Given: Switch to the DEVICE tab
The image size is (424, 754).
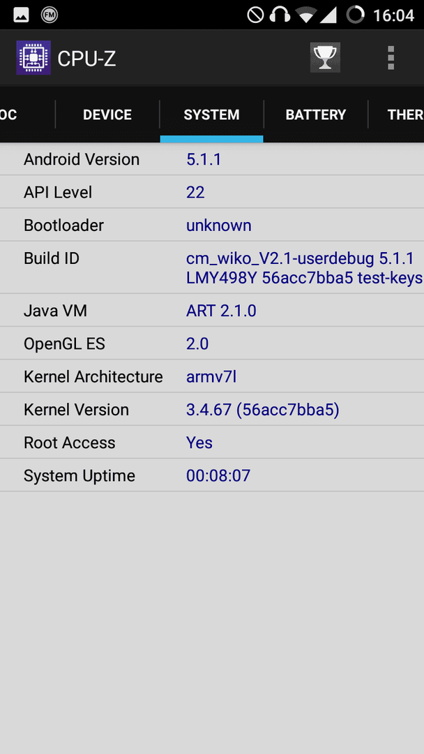Looking at the screenshot, I should click(x=107, y=114).
